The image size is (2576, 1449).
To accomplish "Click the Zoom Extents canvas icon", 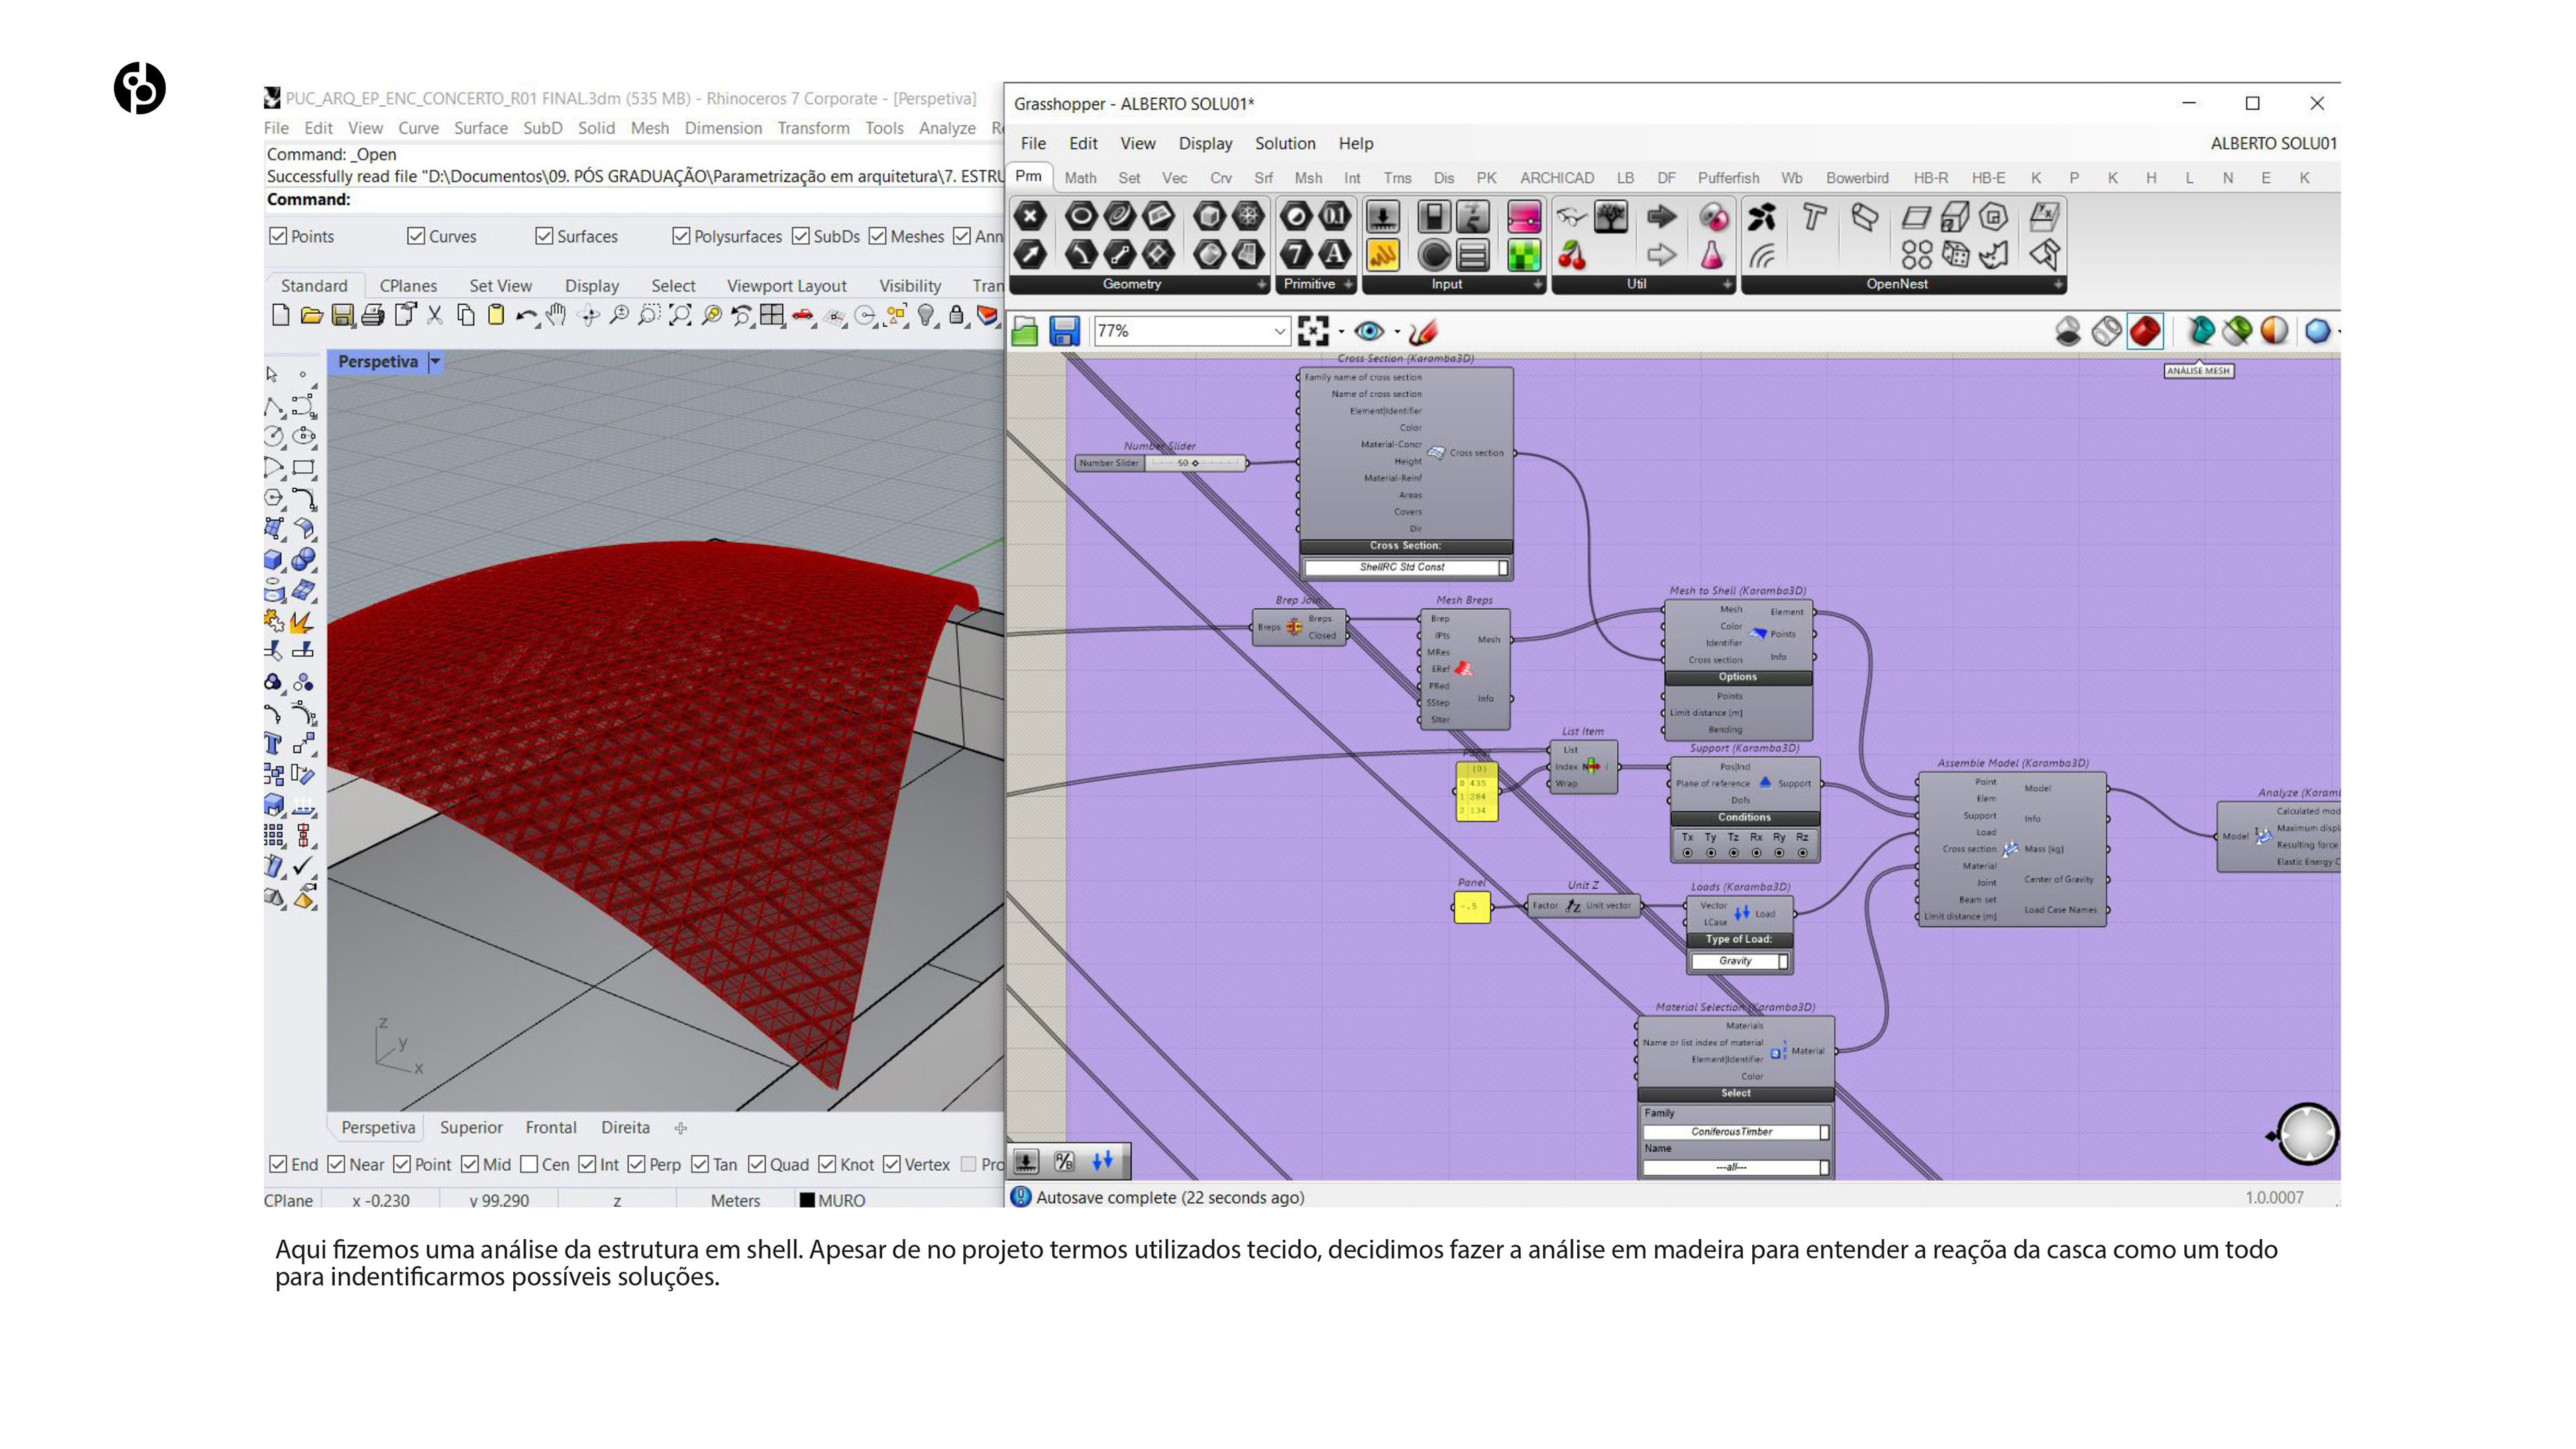I will point(1312,331).
